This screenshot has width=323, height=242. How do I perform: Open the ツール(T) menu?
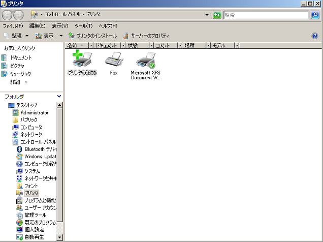click(83, 25)
